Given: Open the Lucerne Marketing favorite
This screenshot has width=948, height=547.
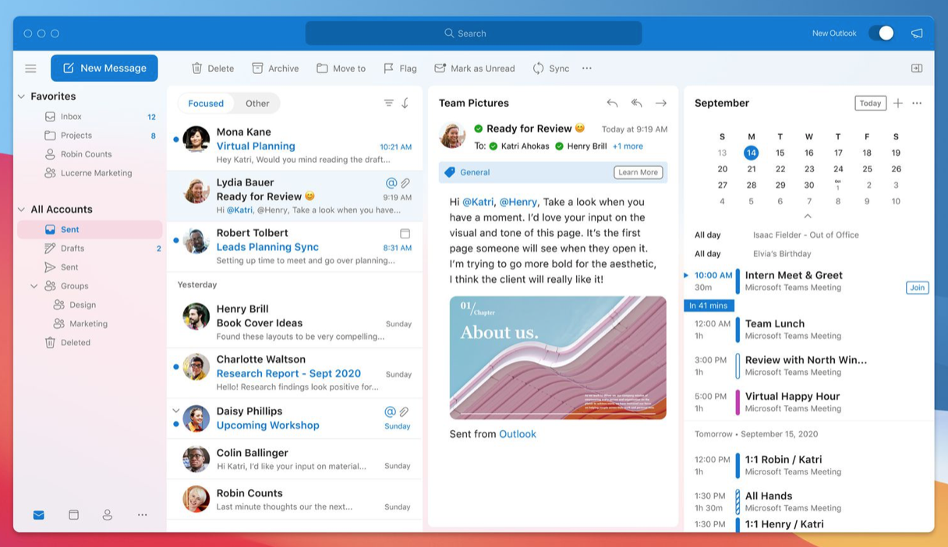Looking at the screenshot, I should (x=90, y=173).
